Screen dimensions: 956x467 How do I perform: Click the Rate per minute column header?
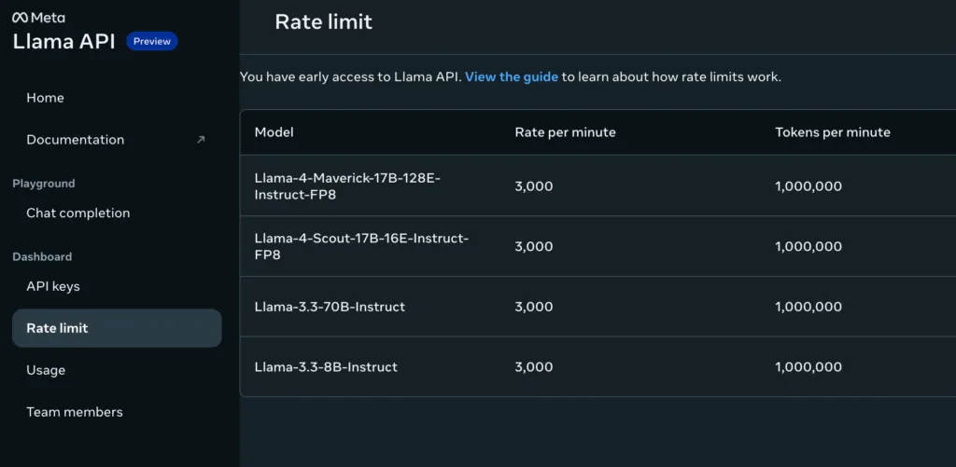565,132
